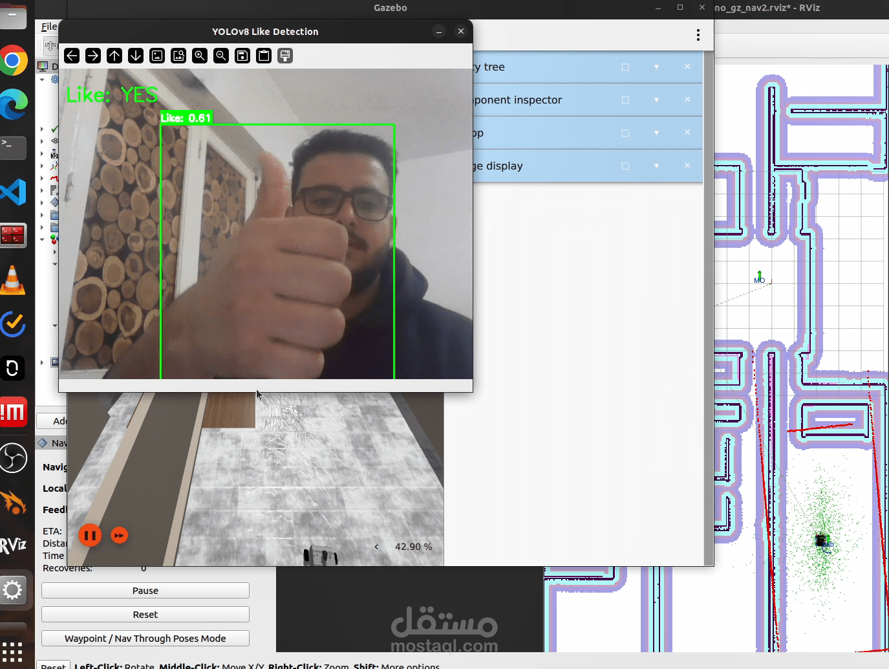Screen dimensions: 889x669
Task: Open Terminator red terminal icon in dock
Action: pyautogui.click(x=13, y=236)
